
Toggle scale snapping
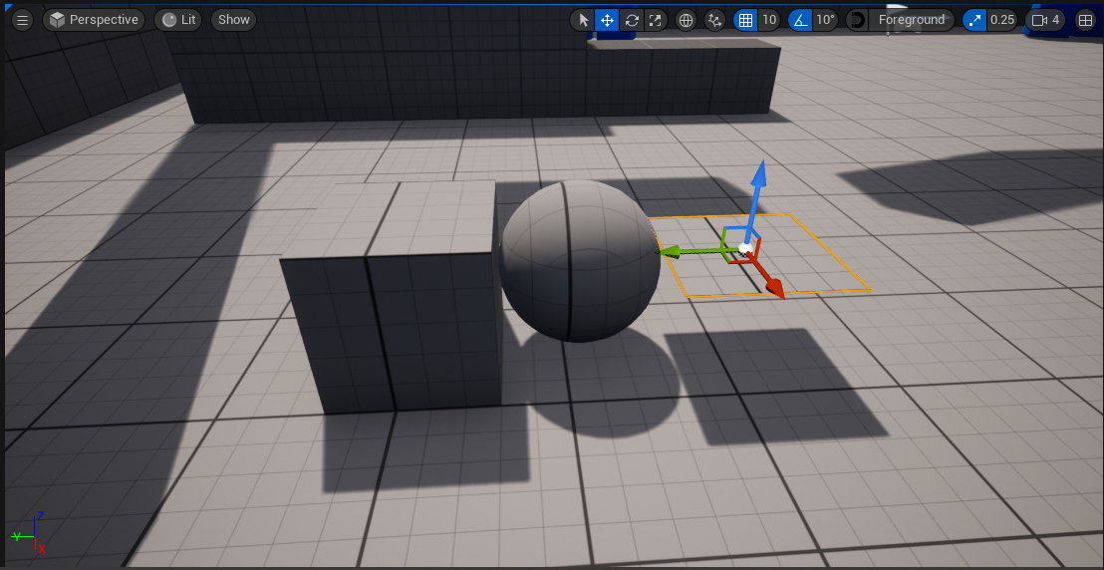(x=974, y=20)
